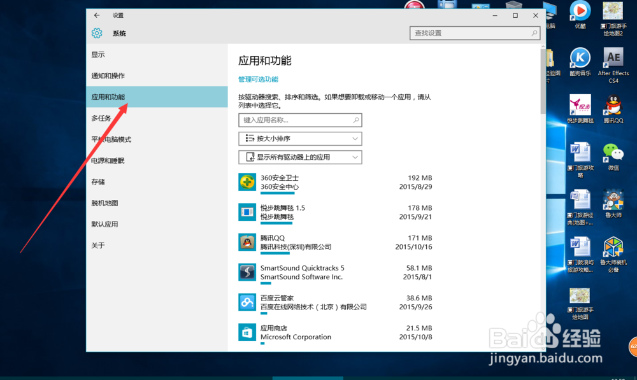The image size is (637, 380).
Task: Click the 360安全卫士 app icon
Action: (247, 182)
